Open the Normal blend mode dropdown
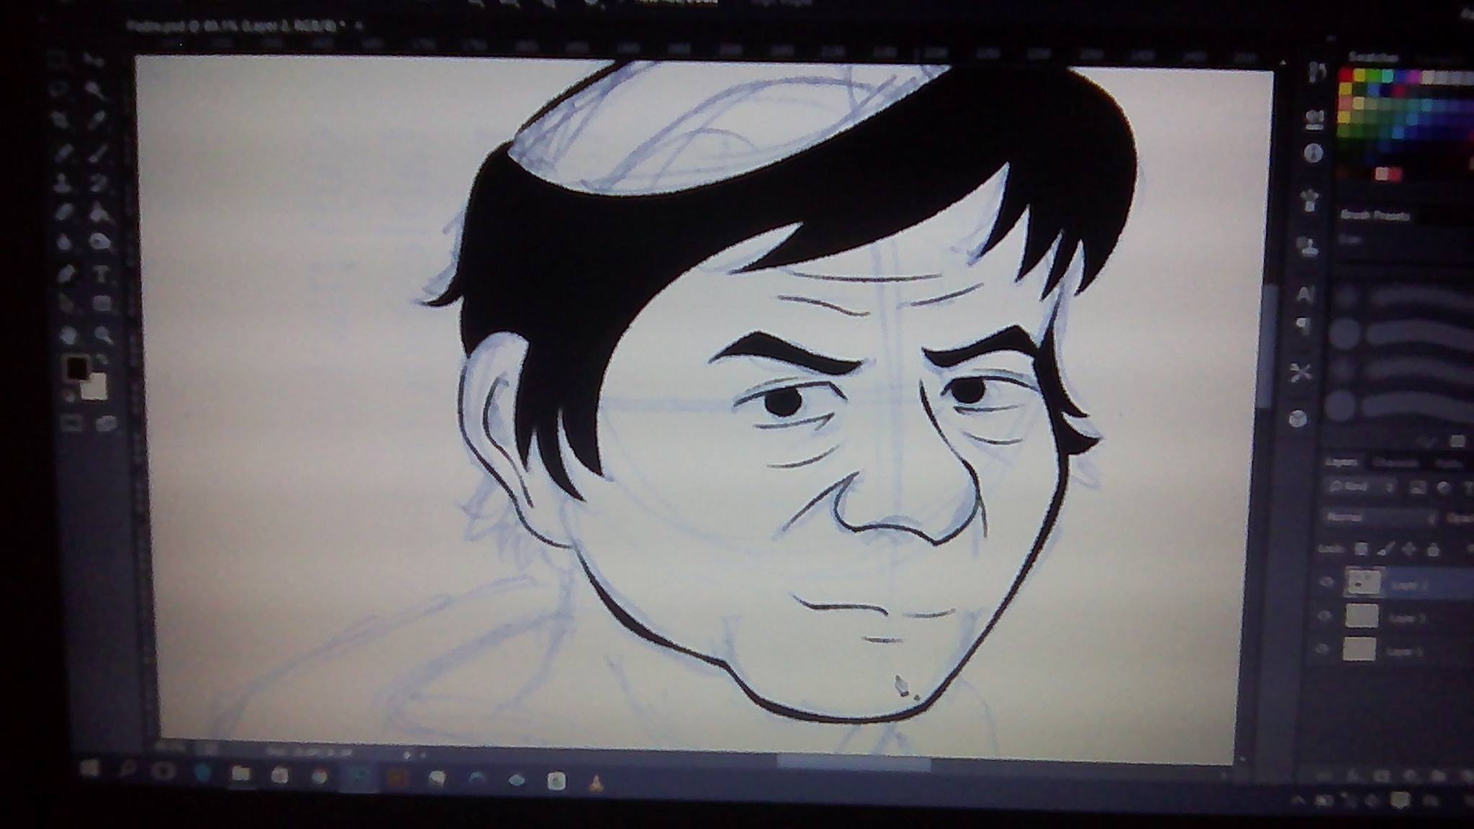This screenshot has height=829, width=1474. pos(1380,517)
